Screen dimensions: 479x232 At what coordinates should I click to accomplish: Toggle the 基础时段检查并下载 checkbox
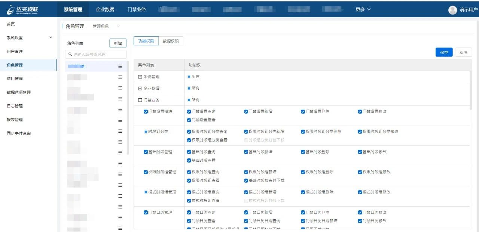(246, 180)
